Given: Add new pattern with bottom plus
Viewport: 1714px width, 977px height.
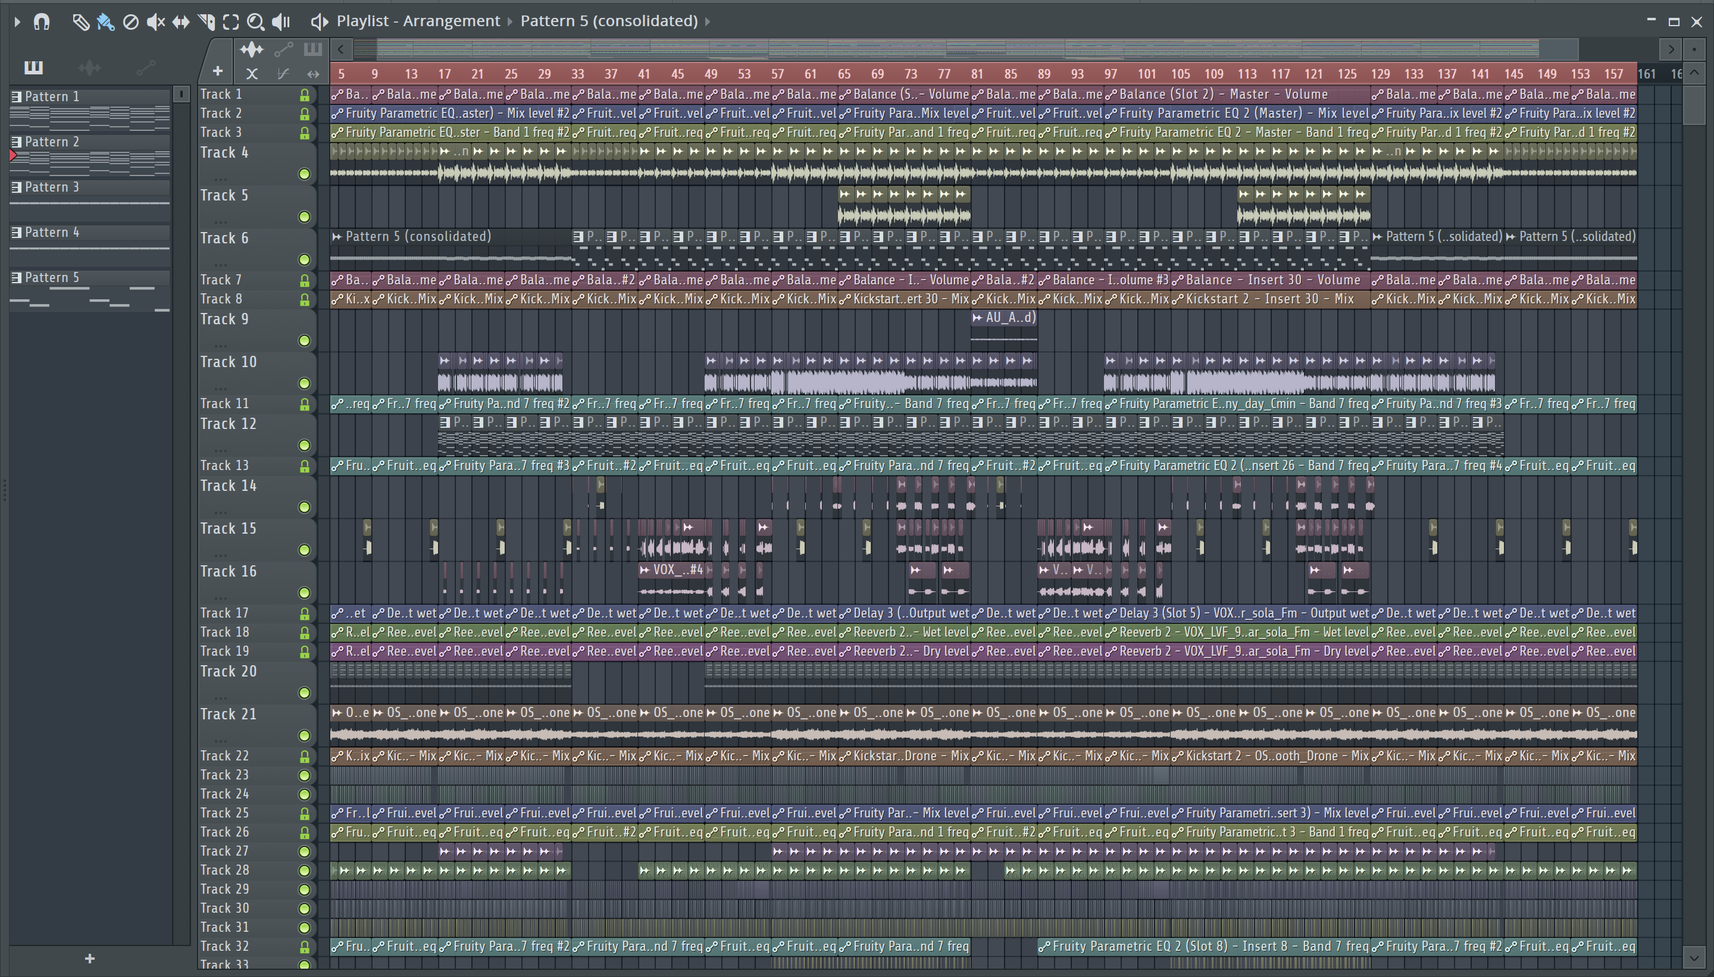Looking at the screenshot, I should click(x=90, y=959).
